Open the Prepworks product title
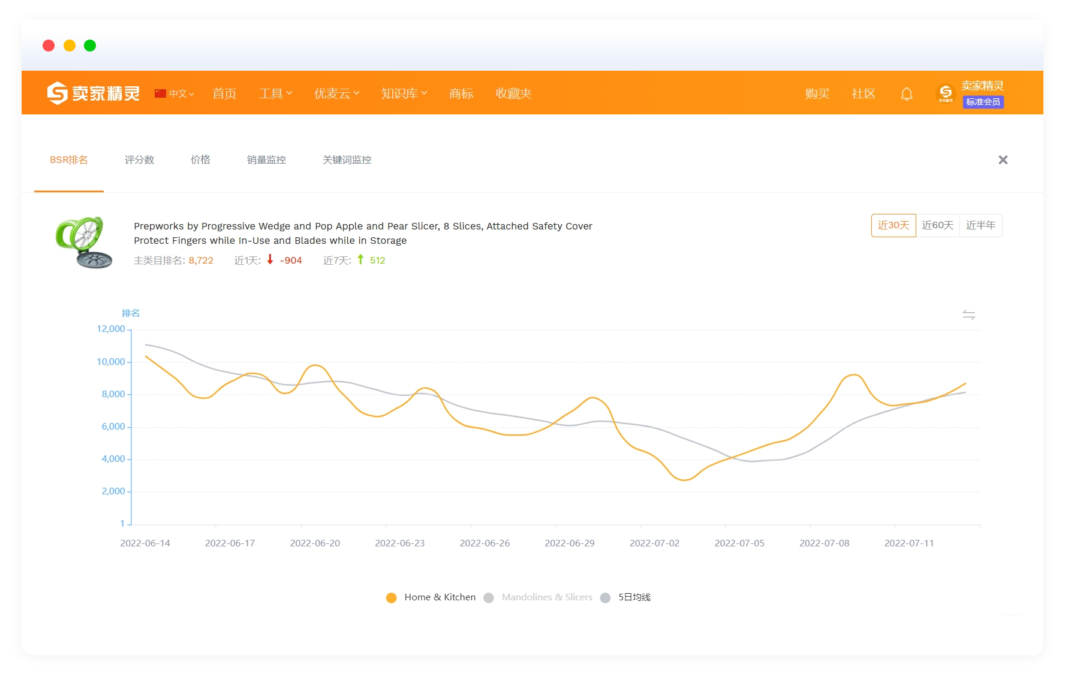1065x689 pixels. [x=363, y=233]
